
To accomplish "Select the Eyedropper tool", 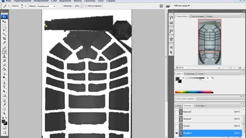I will pyautogui.click(x=4, y=105).
